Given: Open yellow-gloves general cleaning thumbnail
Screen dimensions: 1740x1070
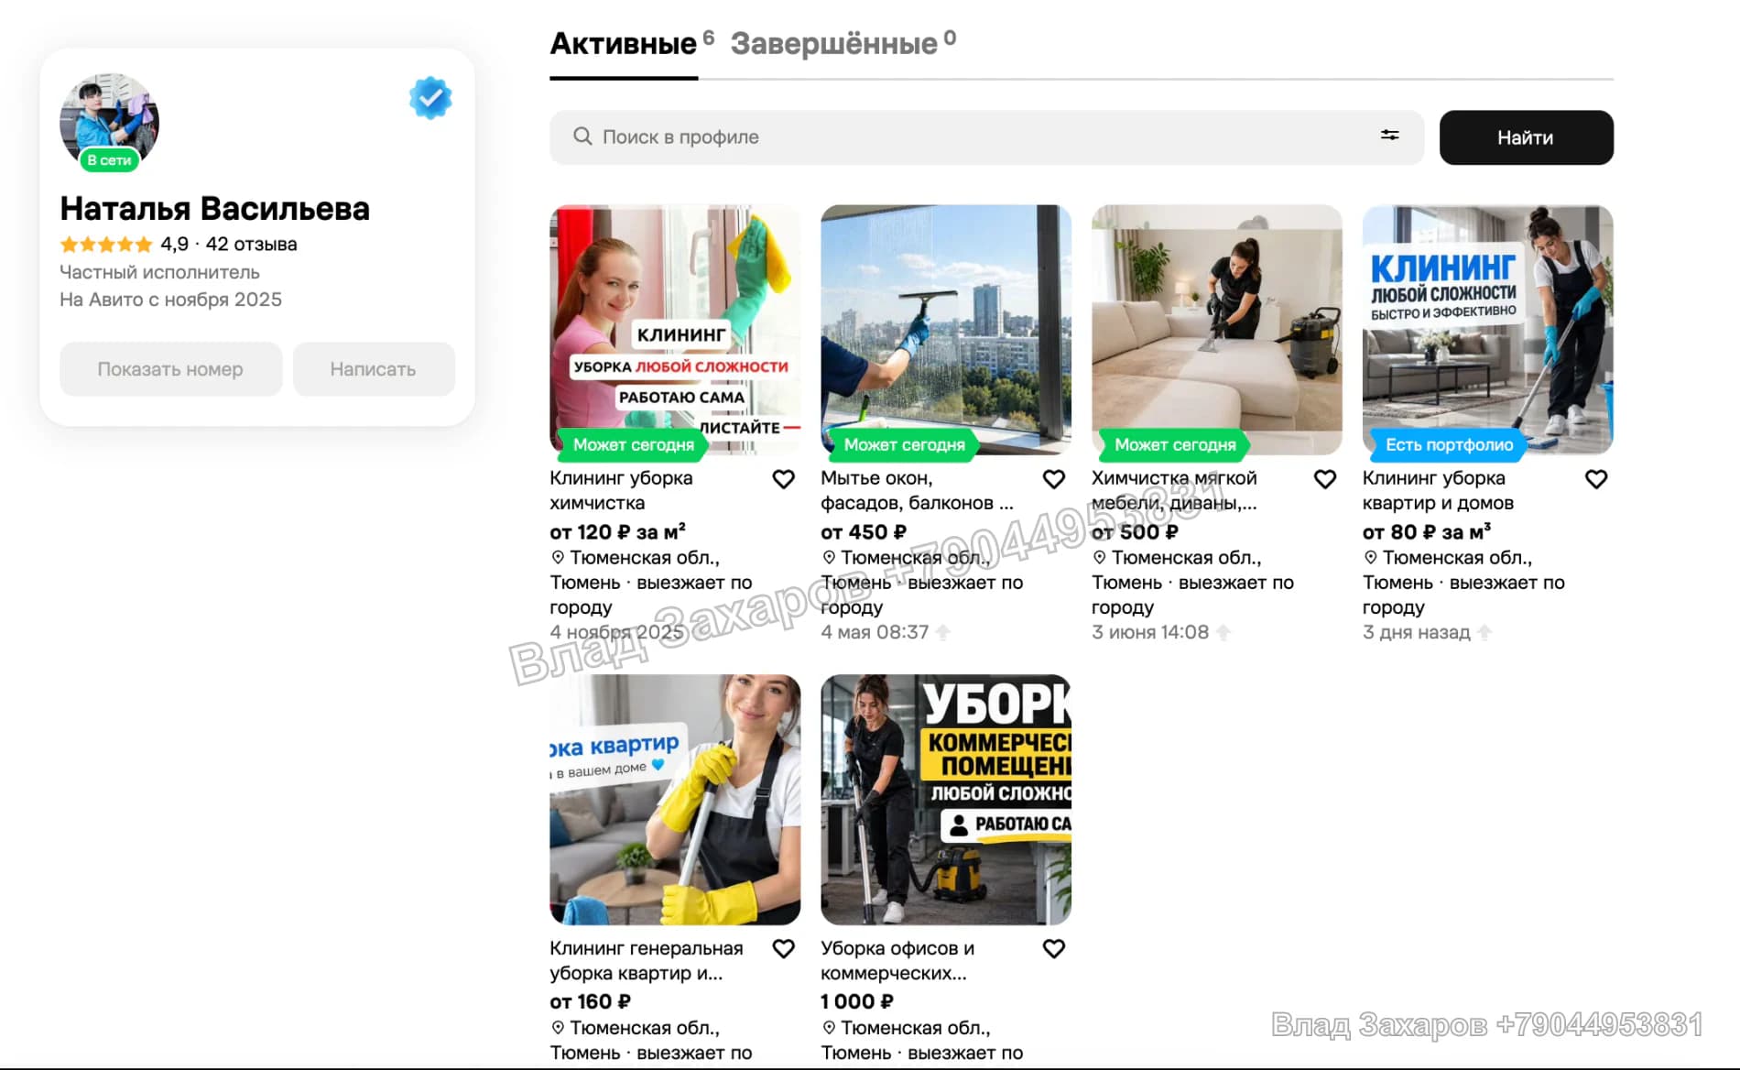Looking at the screenshot, I should pos(675,800).
